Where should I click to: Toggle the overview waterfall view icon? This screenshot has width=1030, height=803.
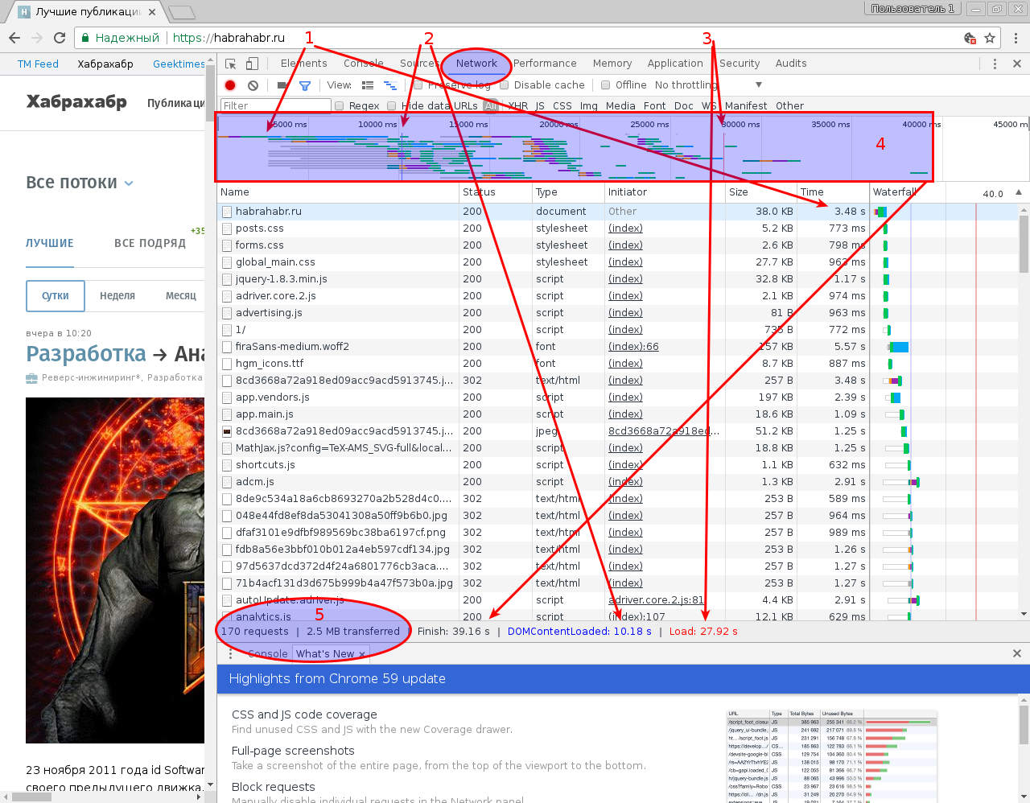[x=390, y=85]
